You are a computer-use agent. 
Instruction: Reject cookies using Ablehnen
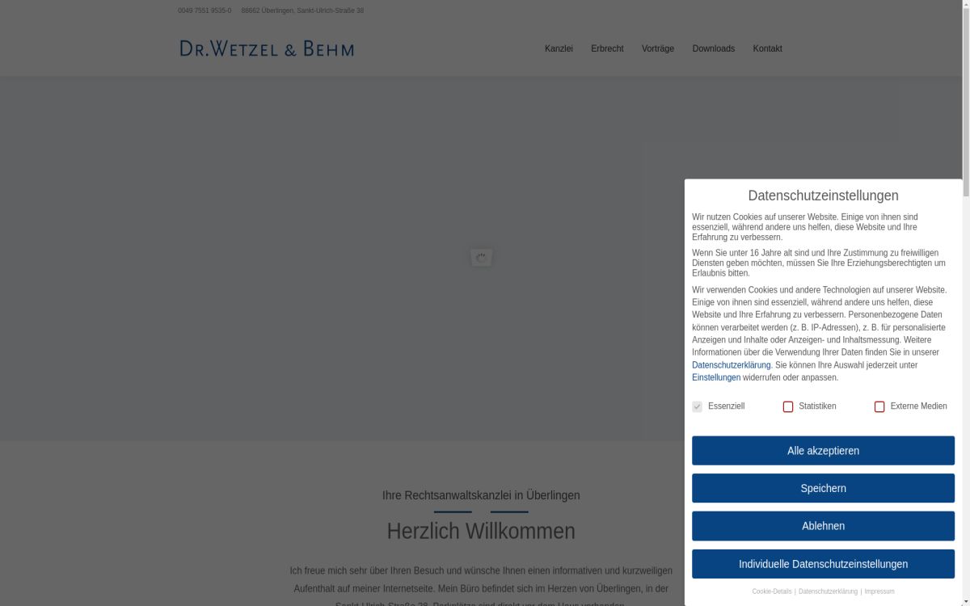point(823,525)
